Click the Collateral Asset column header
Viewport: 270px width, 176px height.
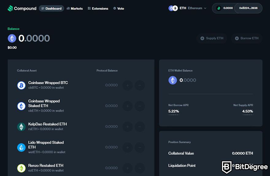tap(27, 71)
